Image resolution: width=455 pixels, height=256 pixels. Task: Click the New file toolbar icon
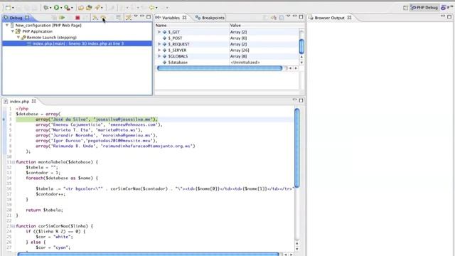(8, 8)
